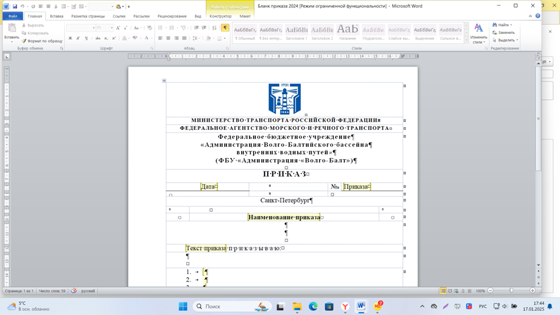Image resolution: width=560 pixels, height=315 pixels.
Task: Apply subscript formatting
Action: click(x=106, y=38)
